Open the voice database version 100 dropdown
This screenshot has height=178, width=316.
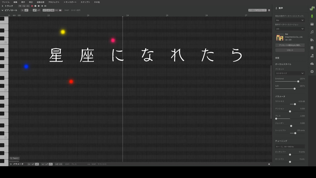coord(290,29)
